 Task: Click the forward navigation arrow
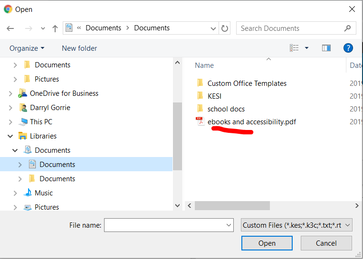pos(29,28)
